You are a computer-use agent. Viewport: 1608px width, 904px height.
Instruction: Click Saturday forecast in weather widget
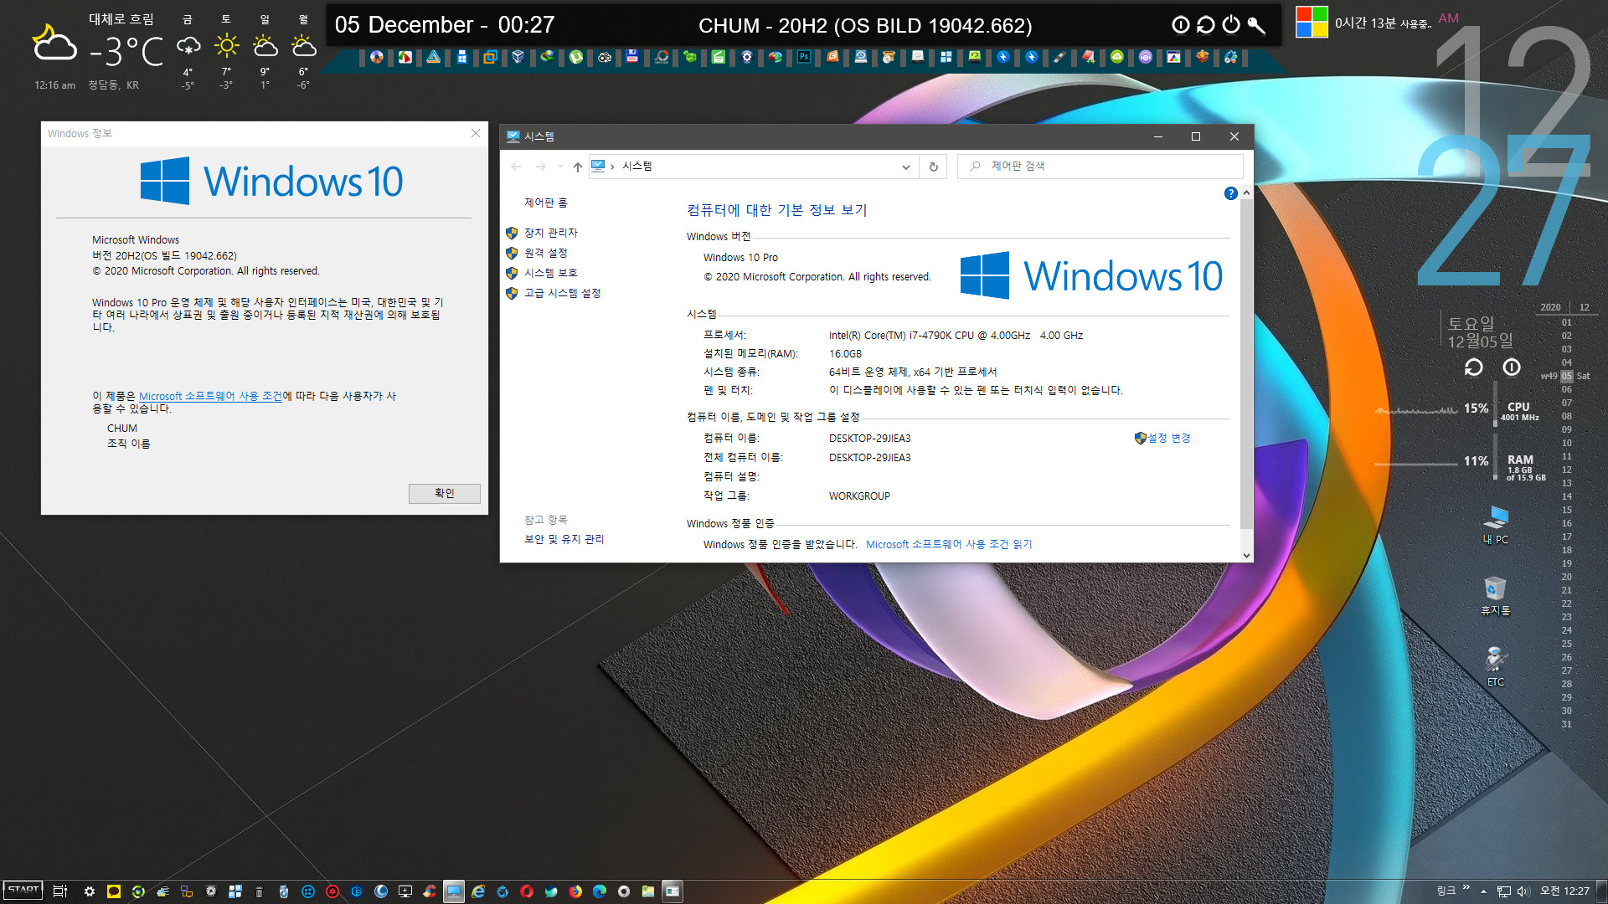(226, 50)
